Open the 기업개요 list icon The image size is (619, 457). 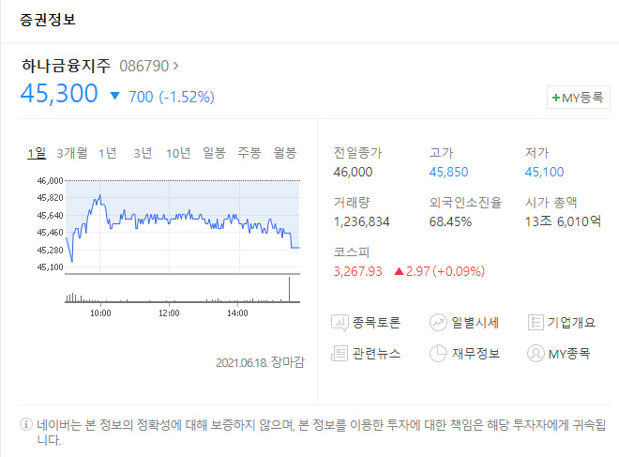[x=536, y=323]
